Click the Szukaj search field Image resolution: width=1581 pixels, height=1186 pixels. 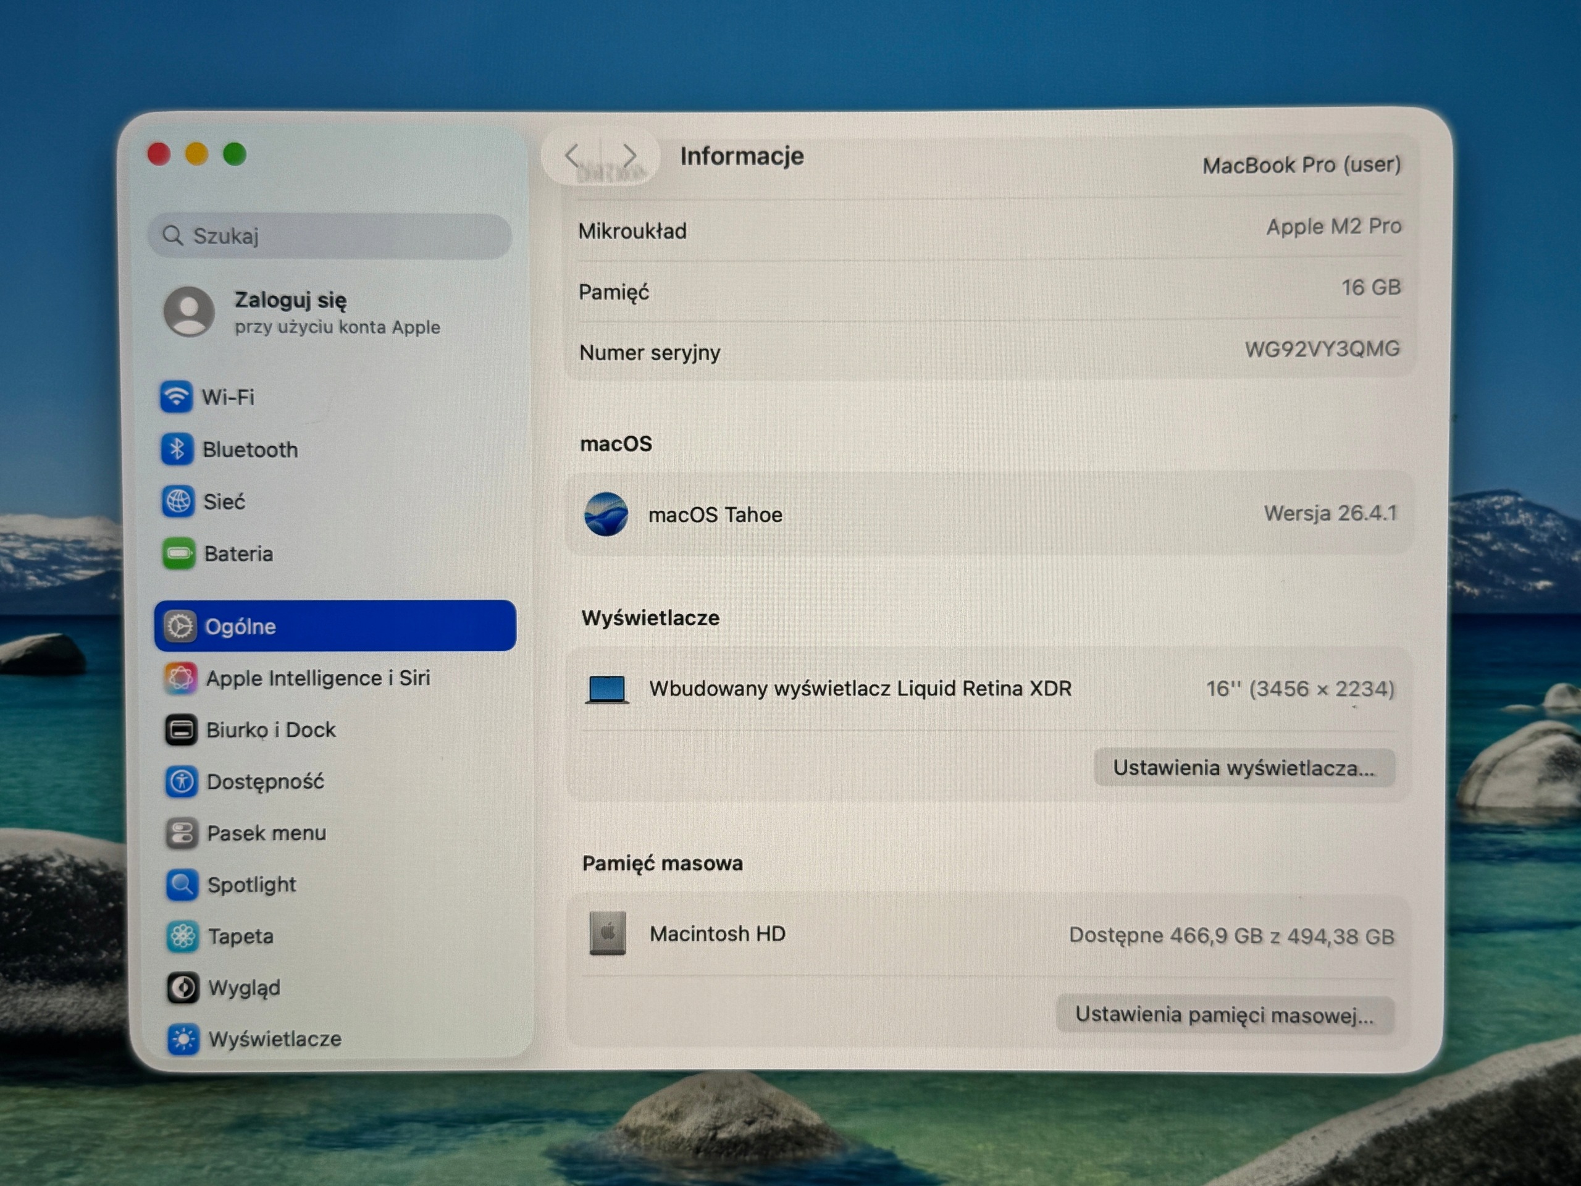330,236
